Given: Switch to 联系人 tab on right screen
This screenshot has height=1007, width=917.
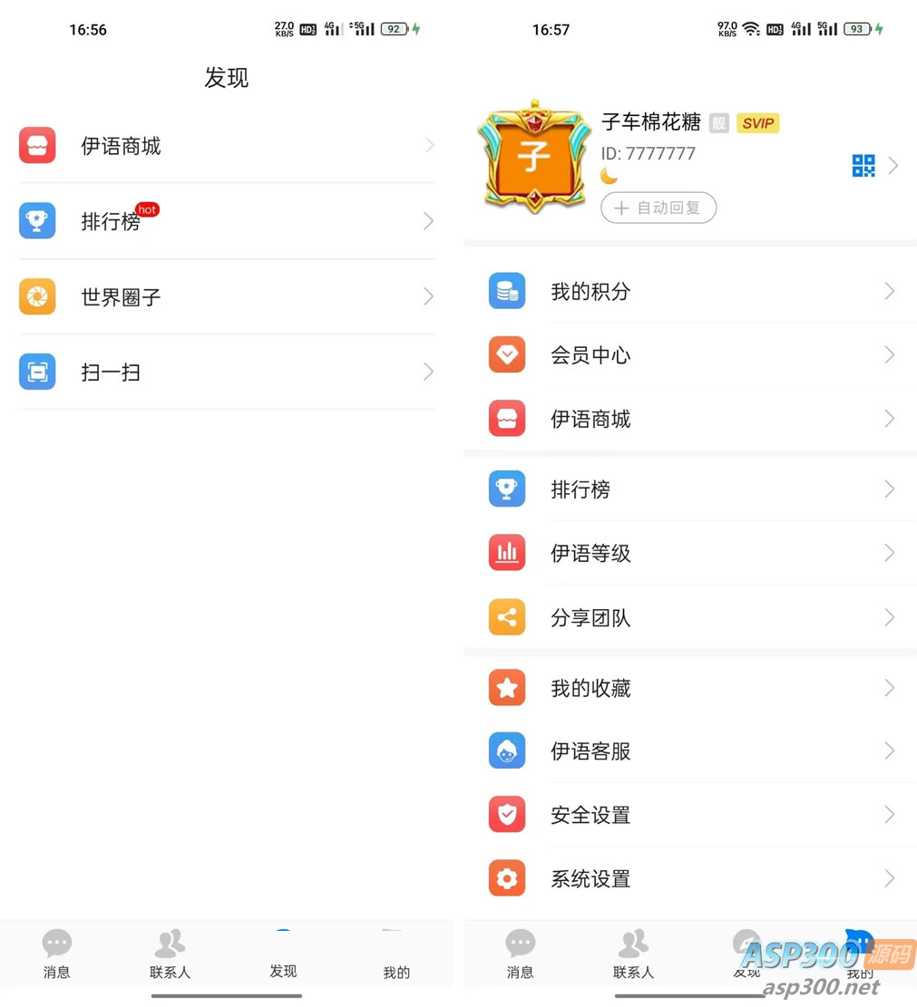Looking at the screenshot, I should [x=633, y=954].
